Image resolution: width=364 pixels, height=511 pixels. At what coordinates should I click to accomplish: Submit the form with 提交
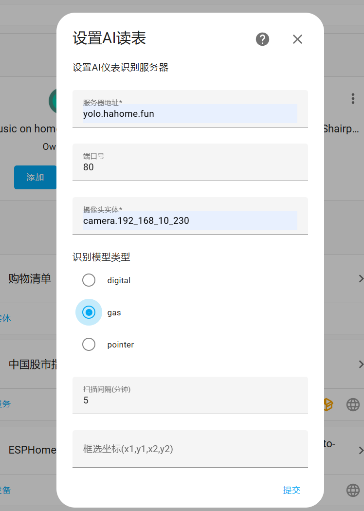click(x=291, y=490)
